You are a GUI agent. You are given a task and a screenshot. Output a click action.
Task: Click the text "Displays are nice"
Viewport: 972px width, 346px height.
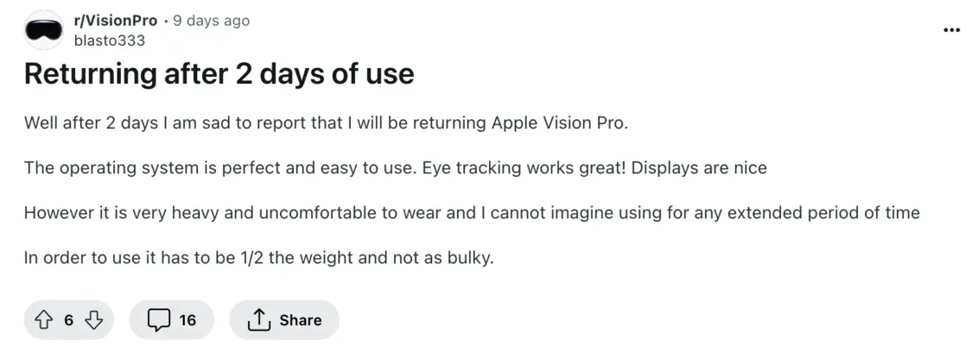pos(699,167)
